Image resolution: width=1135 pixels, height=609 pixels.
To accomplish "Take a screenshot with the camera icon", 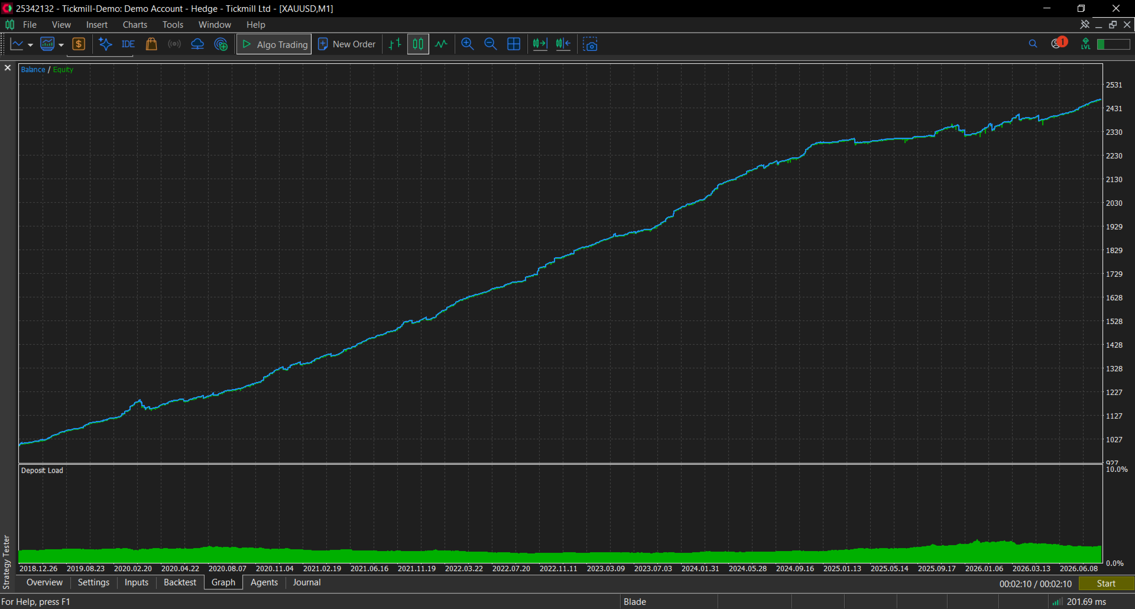I will pyautogui.click(x=590, y=44).
